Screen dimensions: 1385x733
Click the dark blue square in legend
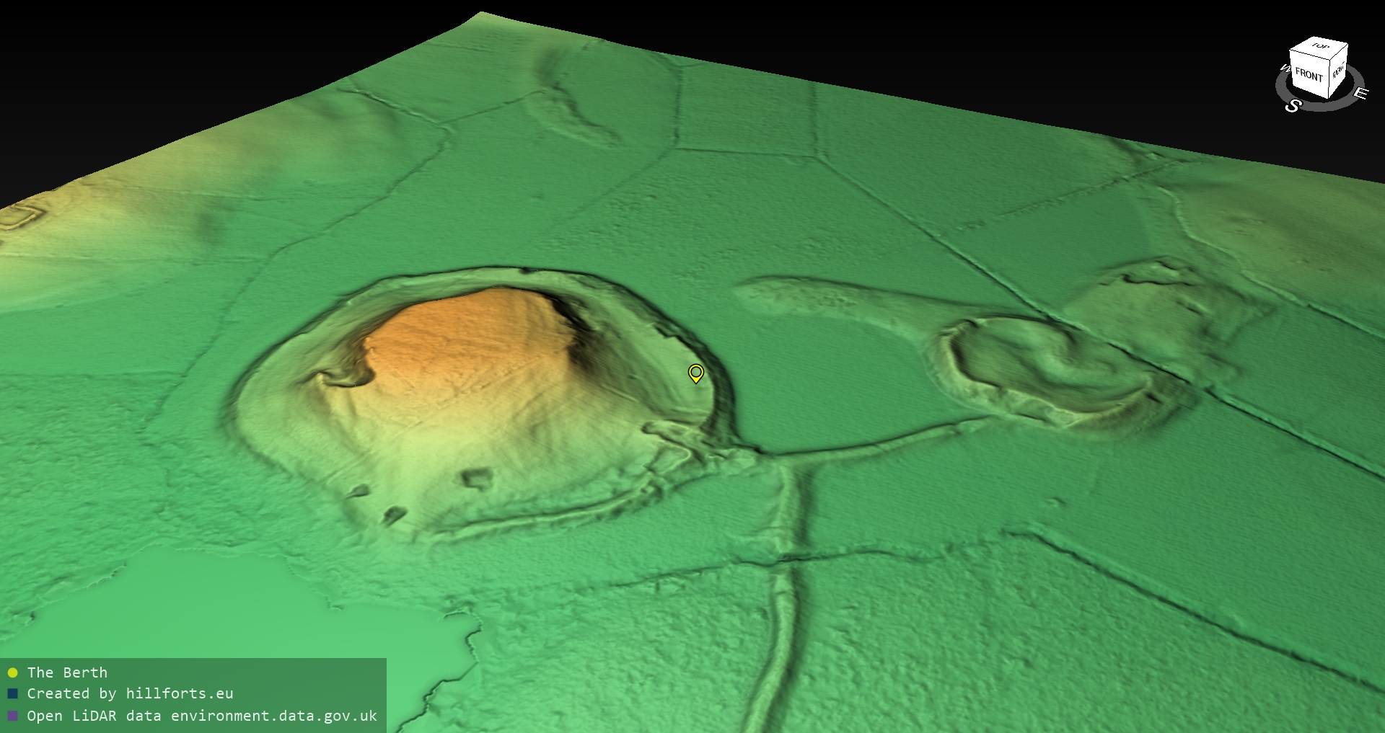click(x=12, y=694)
